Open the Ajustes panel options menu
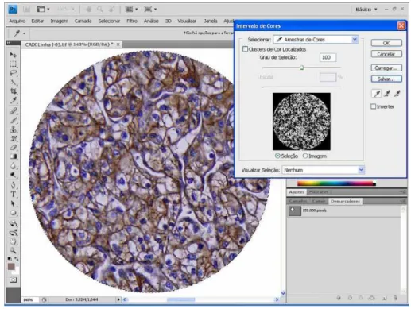 (x=403, y=192)
